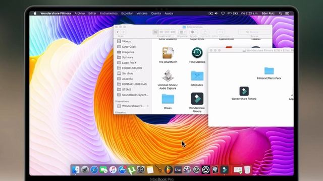Open FL Studio from the Dock
323x181 pixels.
(168, 170)
